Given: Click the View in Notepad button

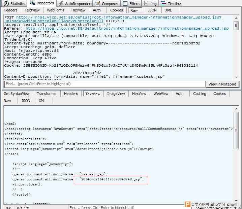Looking at the screenshot, I should point(222,84).
